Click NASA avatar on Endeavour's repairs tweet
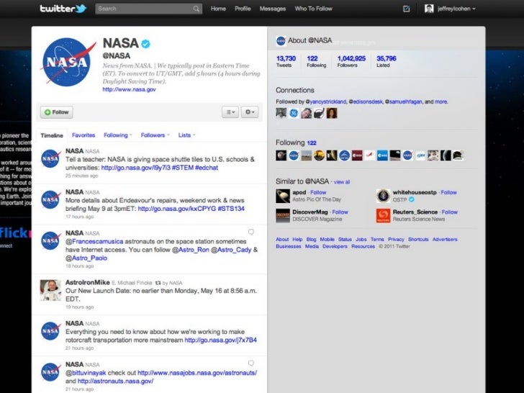Screen dimensions: 524x393 [x=50, y=200]
